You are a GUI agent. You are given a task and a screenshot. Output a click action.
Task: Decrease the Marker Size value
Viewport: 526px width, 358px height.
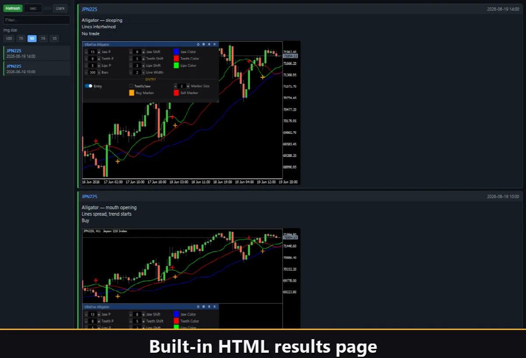tap(175, 86)
